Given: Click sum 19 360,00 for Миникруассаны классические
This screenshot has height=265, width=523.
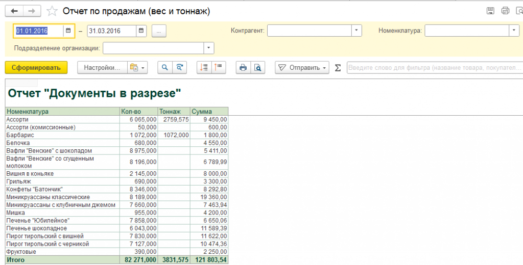Looking at the screenshot, I should point(214,197).
